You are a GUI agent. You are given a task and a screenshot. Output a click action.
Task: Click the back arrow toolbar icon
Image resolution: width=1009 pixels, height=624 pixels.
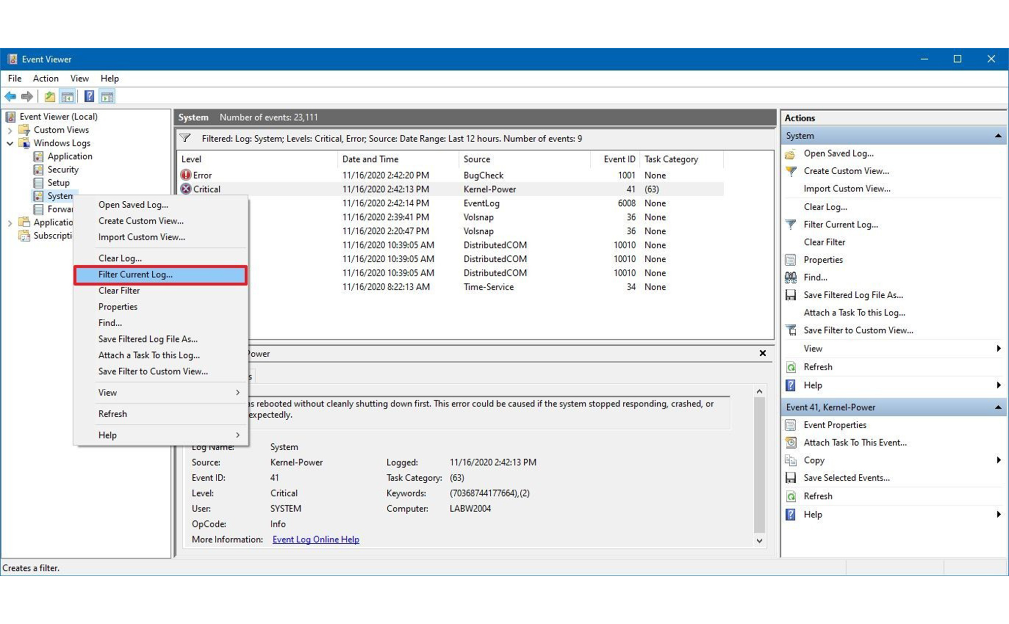[x=10, y=96]
